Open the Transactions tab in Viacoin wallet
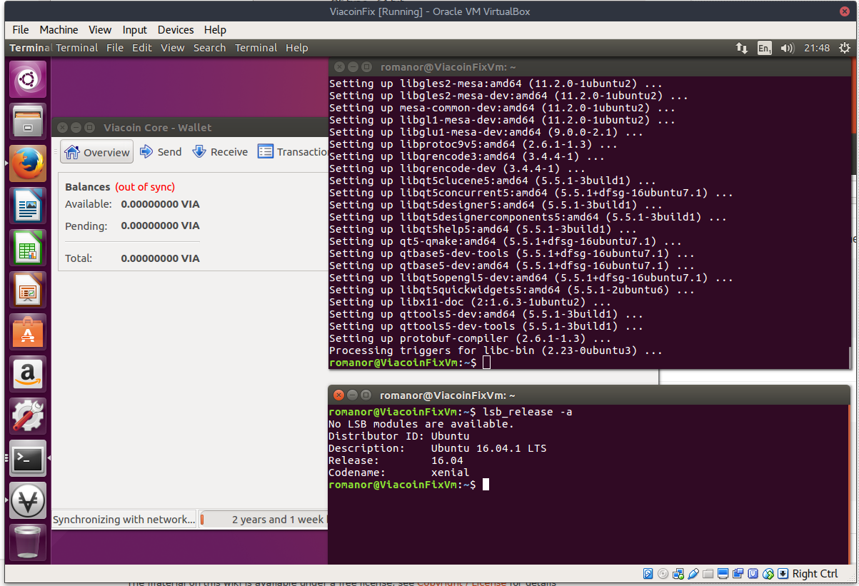This screenshot has height=586, width=859. point(293,152)
